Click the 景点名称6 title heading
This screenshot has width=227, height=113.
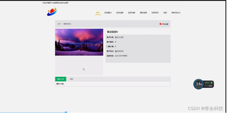point(112,32)
